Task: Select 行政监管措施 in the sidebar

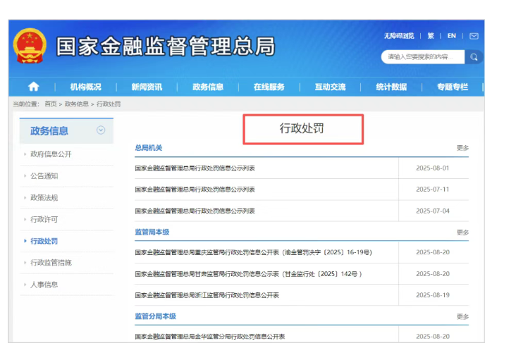Action: click(51, 262)
